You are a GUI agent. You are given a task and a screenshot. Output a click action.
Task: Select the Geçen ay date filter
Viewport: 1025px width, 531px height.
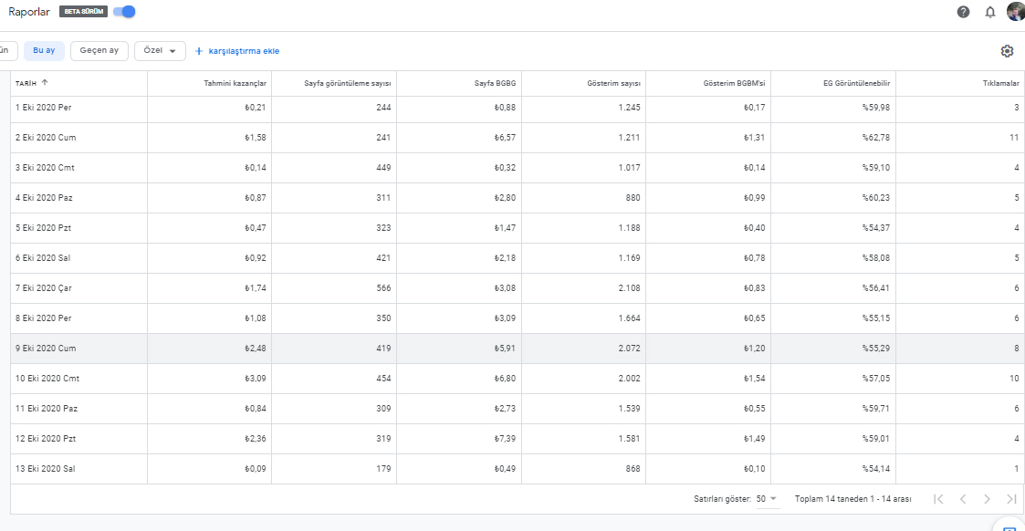(99, 51)
